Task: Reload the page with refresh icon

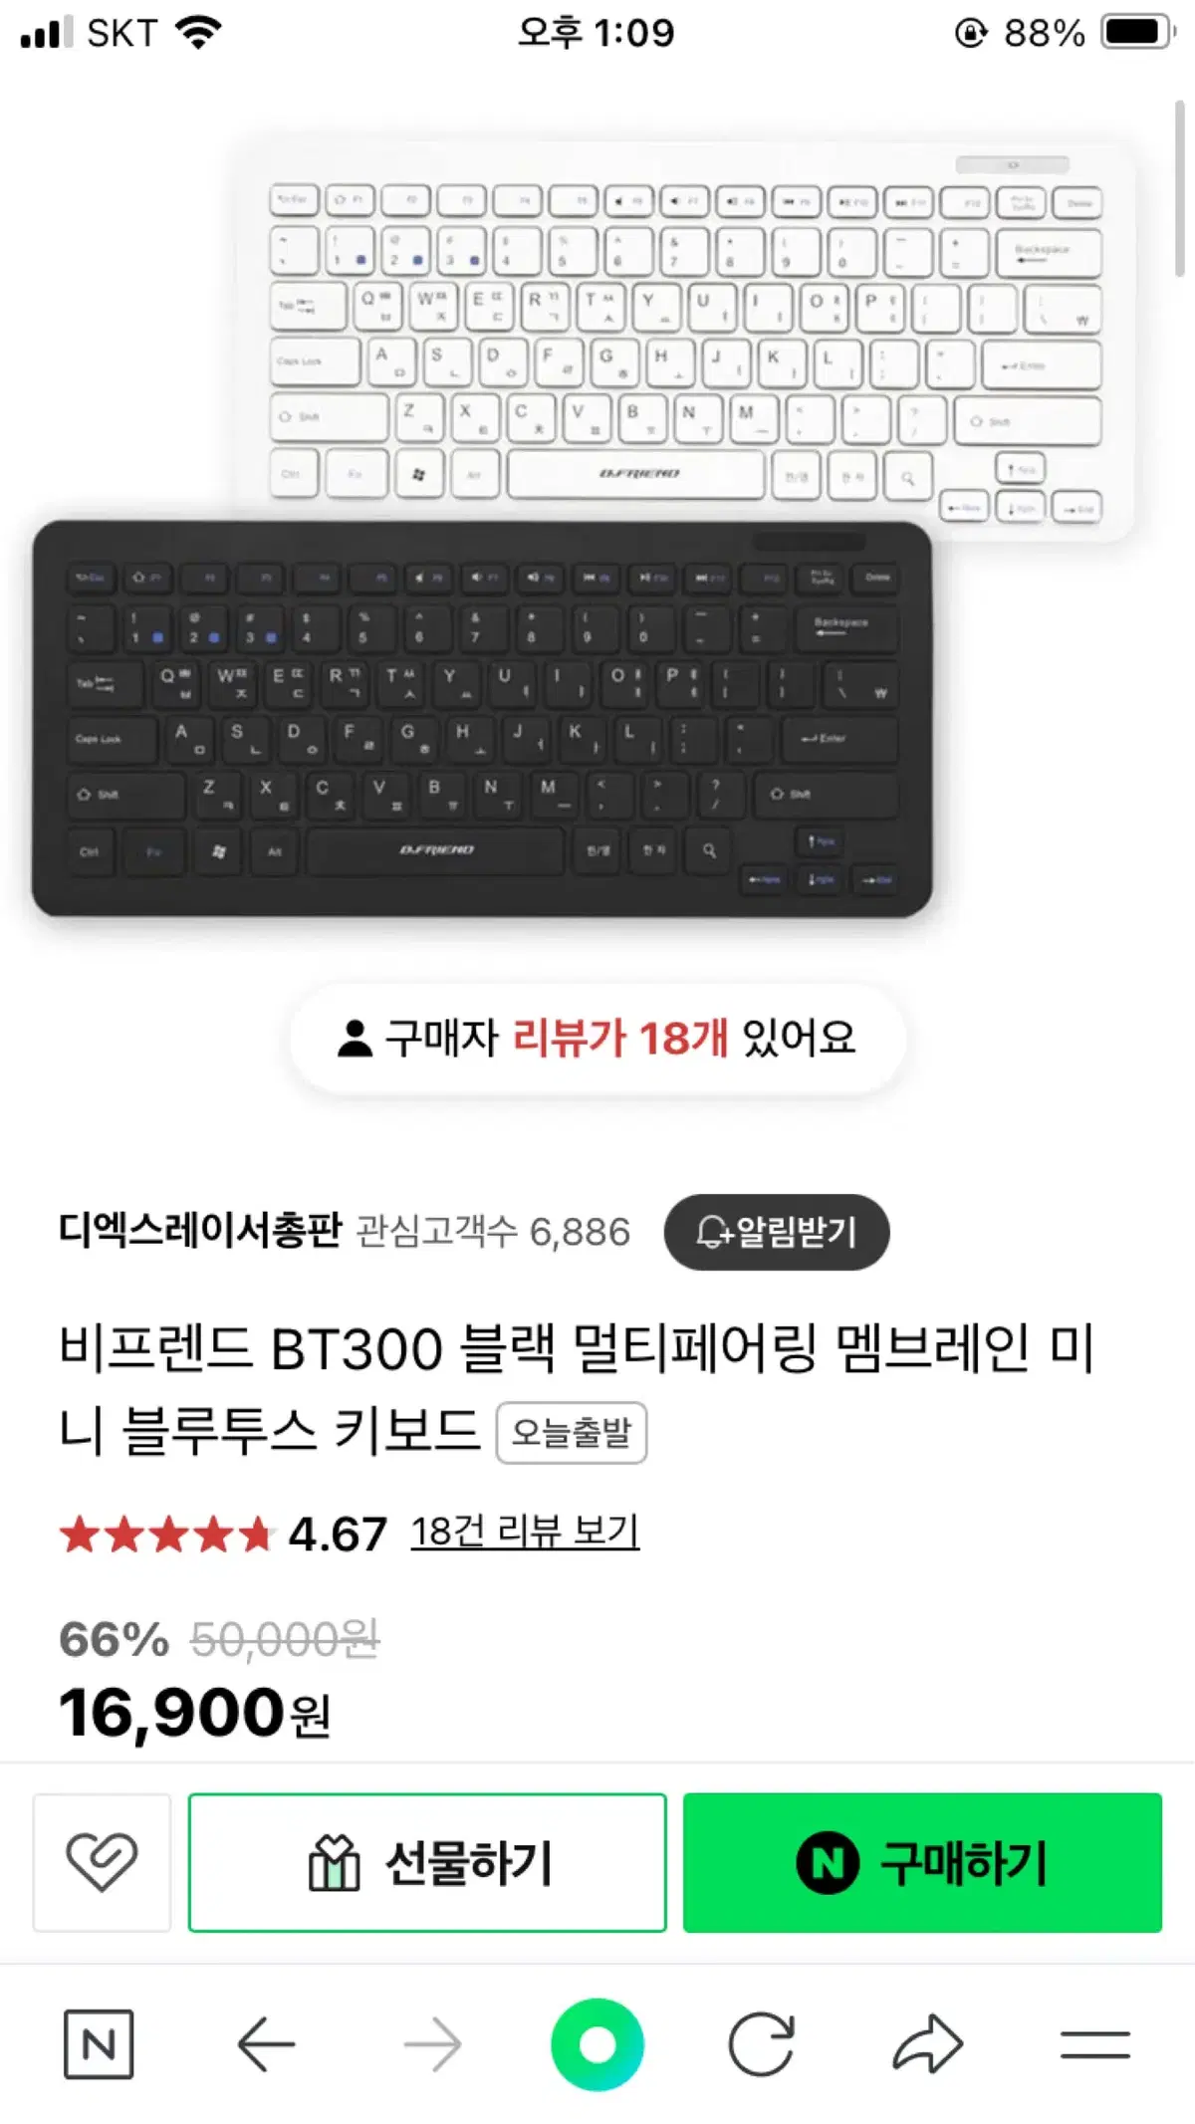Action: (762, 2044)
